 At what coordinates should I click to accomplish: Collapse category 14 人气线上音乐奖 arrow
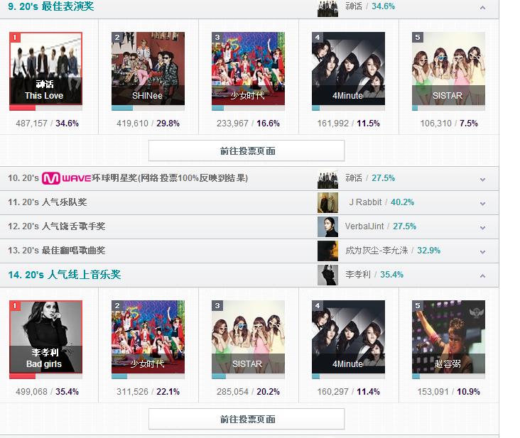[483, 275]
